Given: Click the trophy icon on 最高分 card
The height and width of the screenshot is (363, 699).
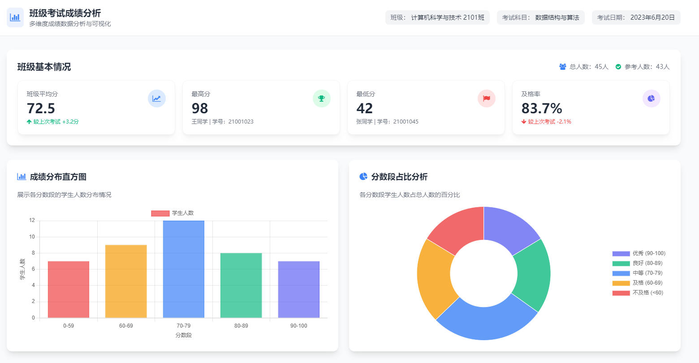Looking at the screenshot, I should (x=321, y=98).
